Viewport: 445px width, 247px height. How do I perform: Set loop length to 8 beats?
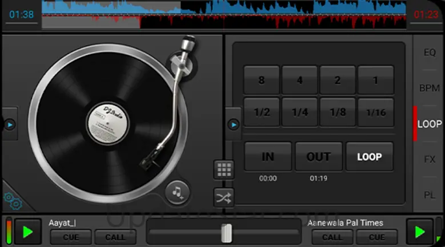[262, 80]
